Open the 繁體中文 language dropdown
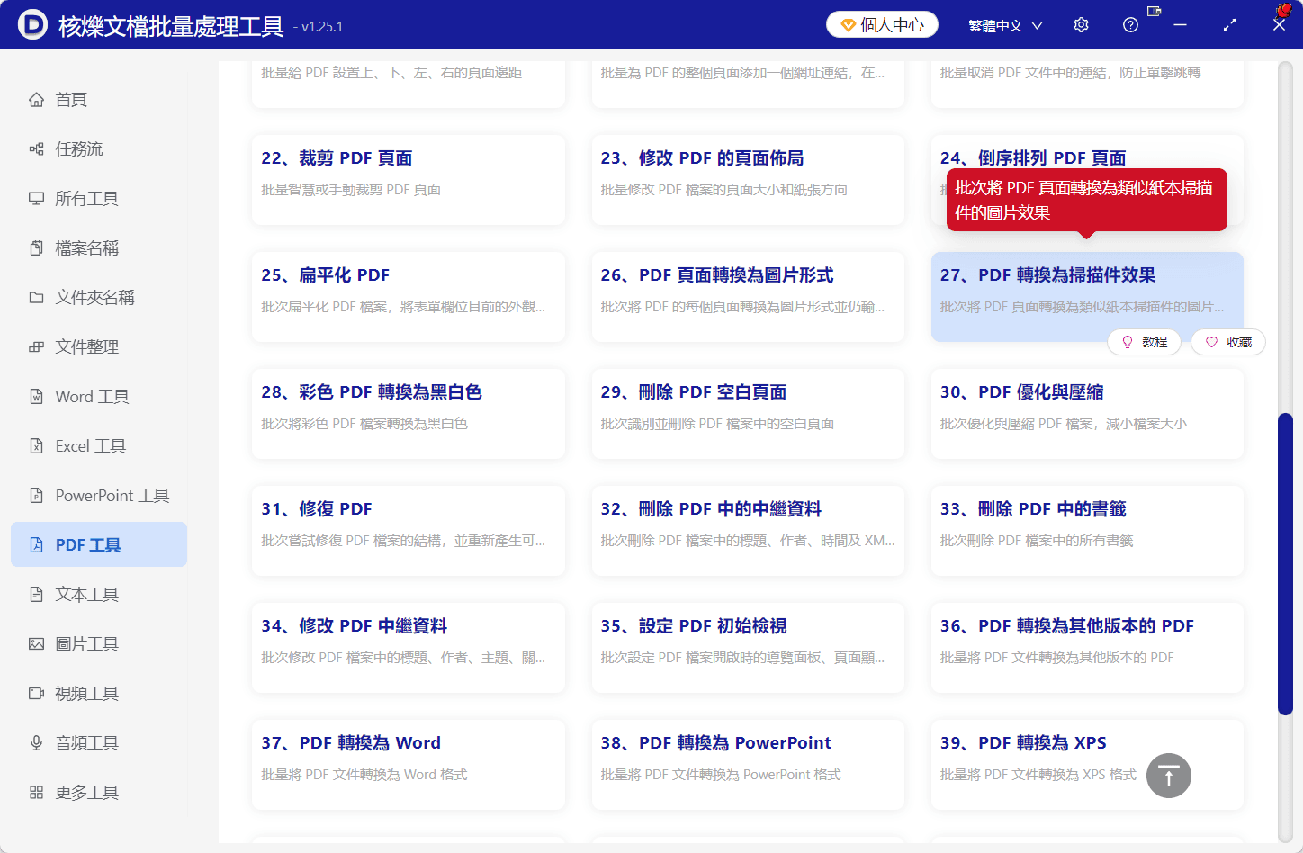1303x853 pixels. tap(1005, 25)
